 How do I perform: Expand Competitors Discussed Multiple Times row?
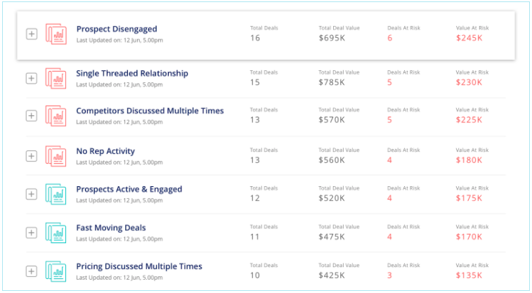coord(31,117)
